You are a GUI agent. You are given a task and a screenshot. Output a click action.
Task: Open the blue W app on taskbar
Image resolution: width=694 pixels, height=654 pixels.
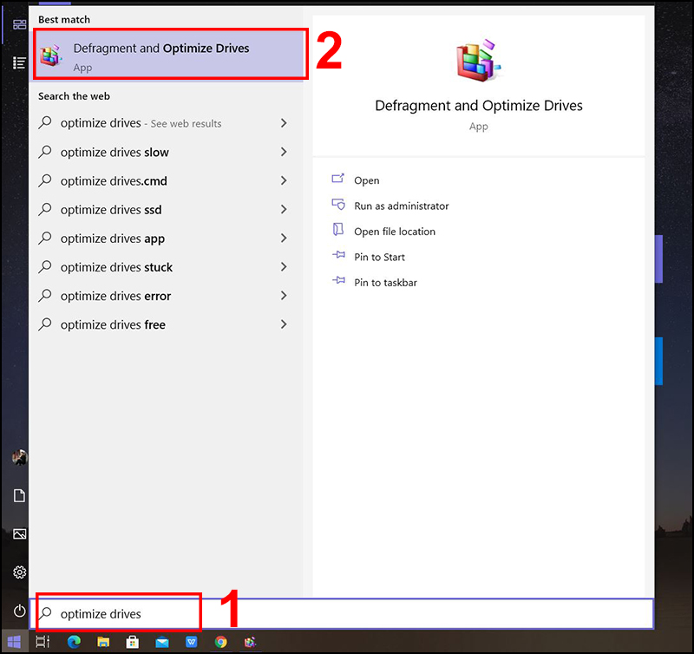tap(191, 642)
